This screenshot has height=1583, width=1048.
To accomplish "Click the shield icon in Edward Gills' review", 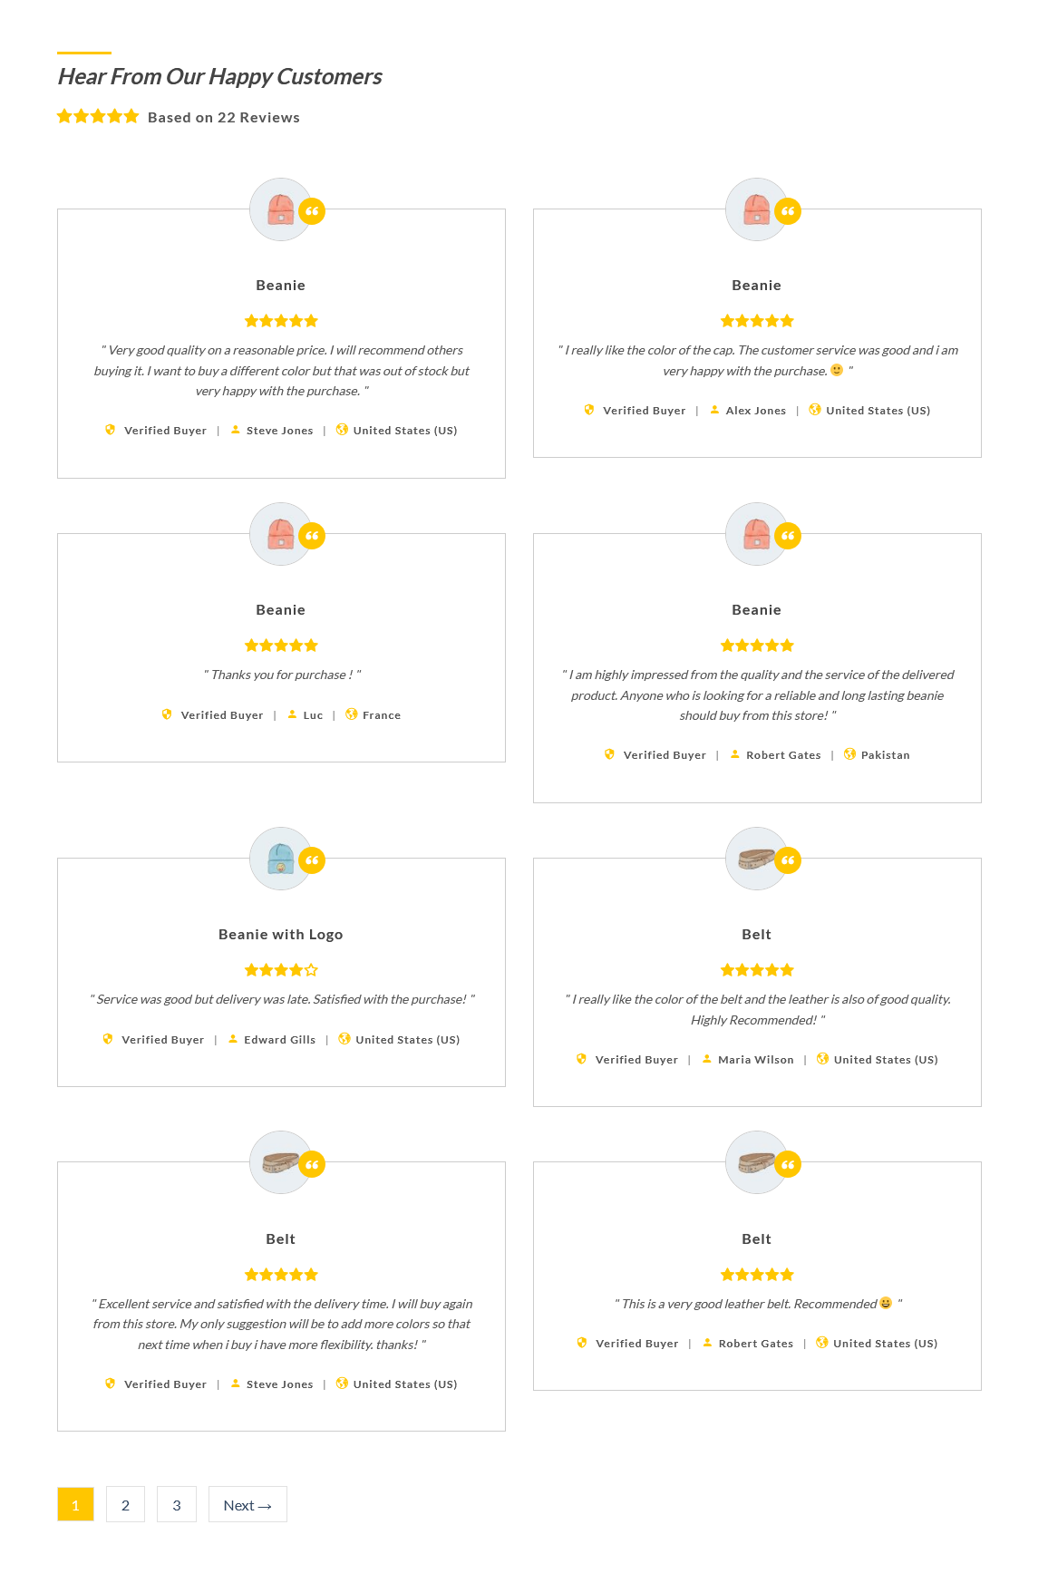I will point(108,1039).
